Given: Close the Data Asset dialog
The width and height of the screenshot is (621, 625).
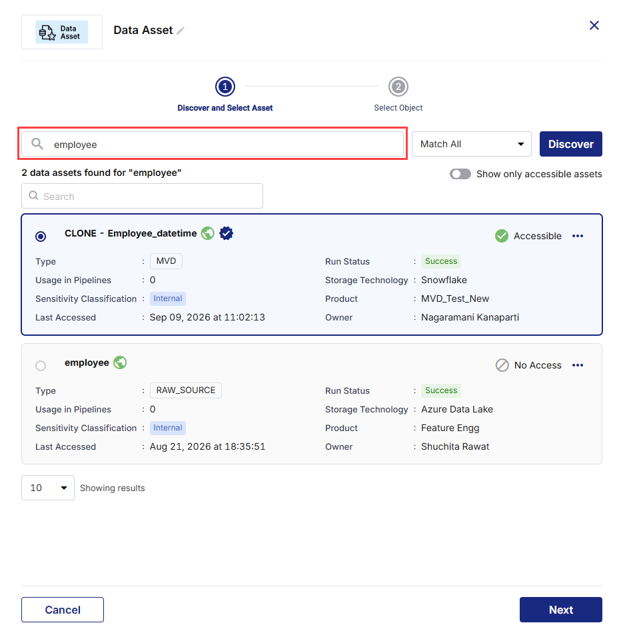Looking at the screenshot, I should pyautogui.click(x=594, y=25).
